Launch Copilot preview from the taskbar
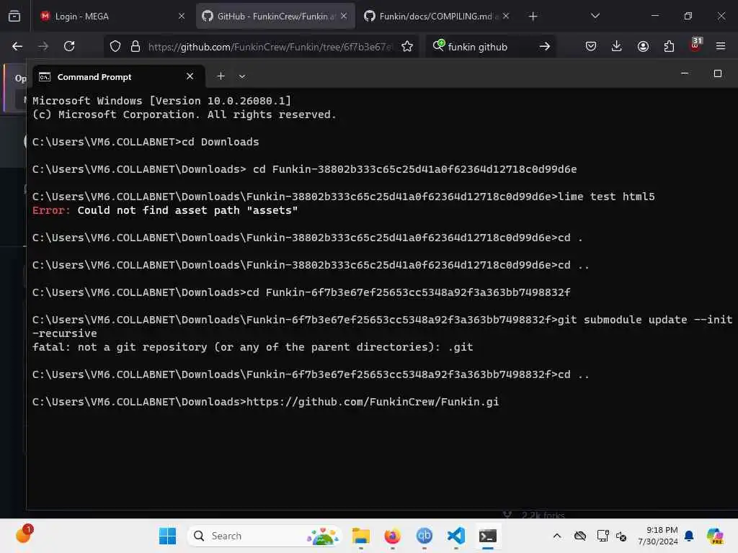 pyautogui.click(x=715, y=536)
